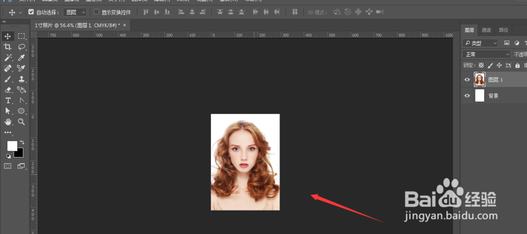The image size is (527, 234).
Task: Select the Horizontal Type tool
Action: [8, 101]
